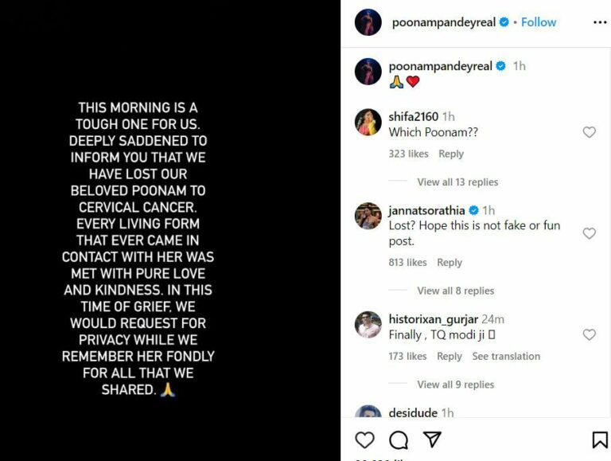611x461 pixels.
Task: Expand 'View all 9 replies'
Action: 456,385
